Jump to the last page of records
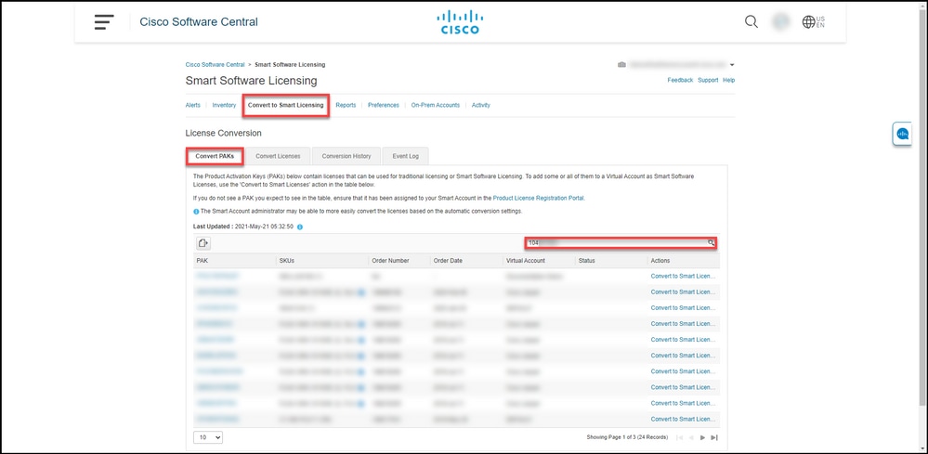 [x=714, y=436]
